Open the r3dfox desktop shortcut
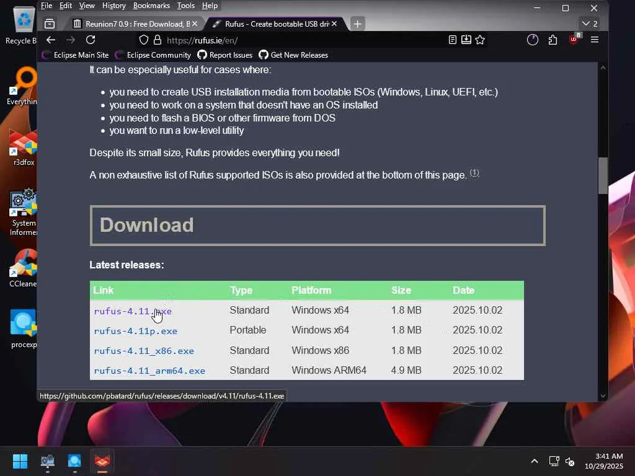 (23, 148)
